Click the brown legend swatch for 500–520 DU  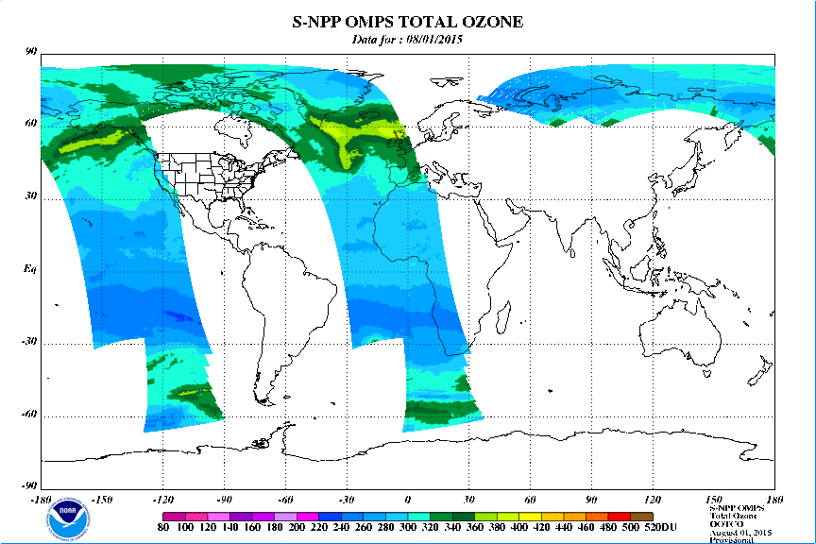coord(641,517)
